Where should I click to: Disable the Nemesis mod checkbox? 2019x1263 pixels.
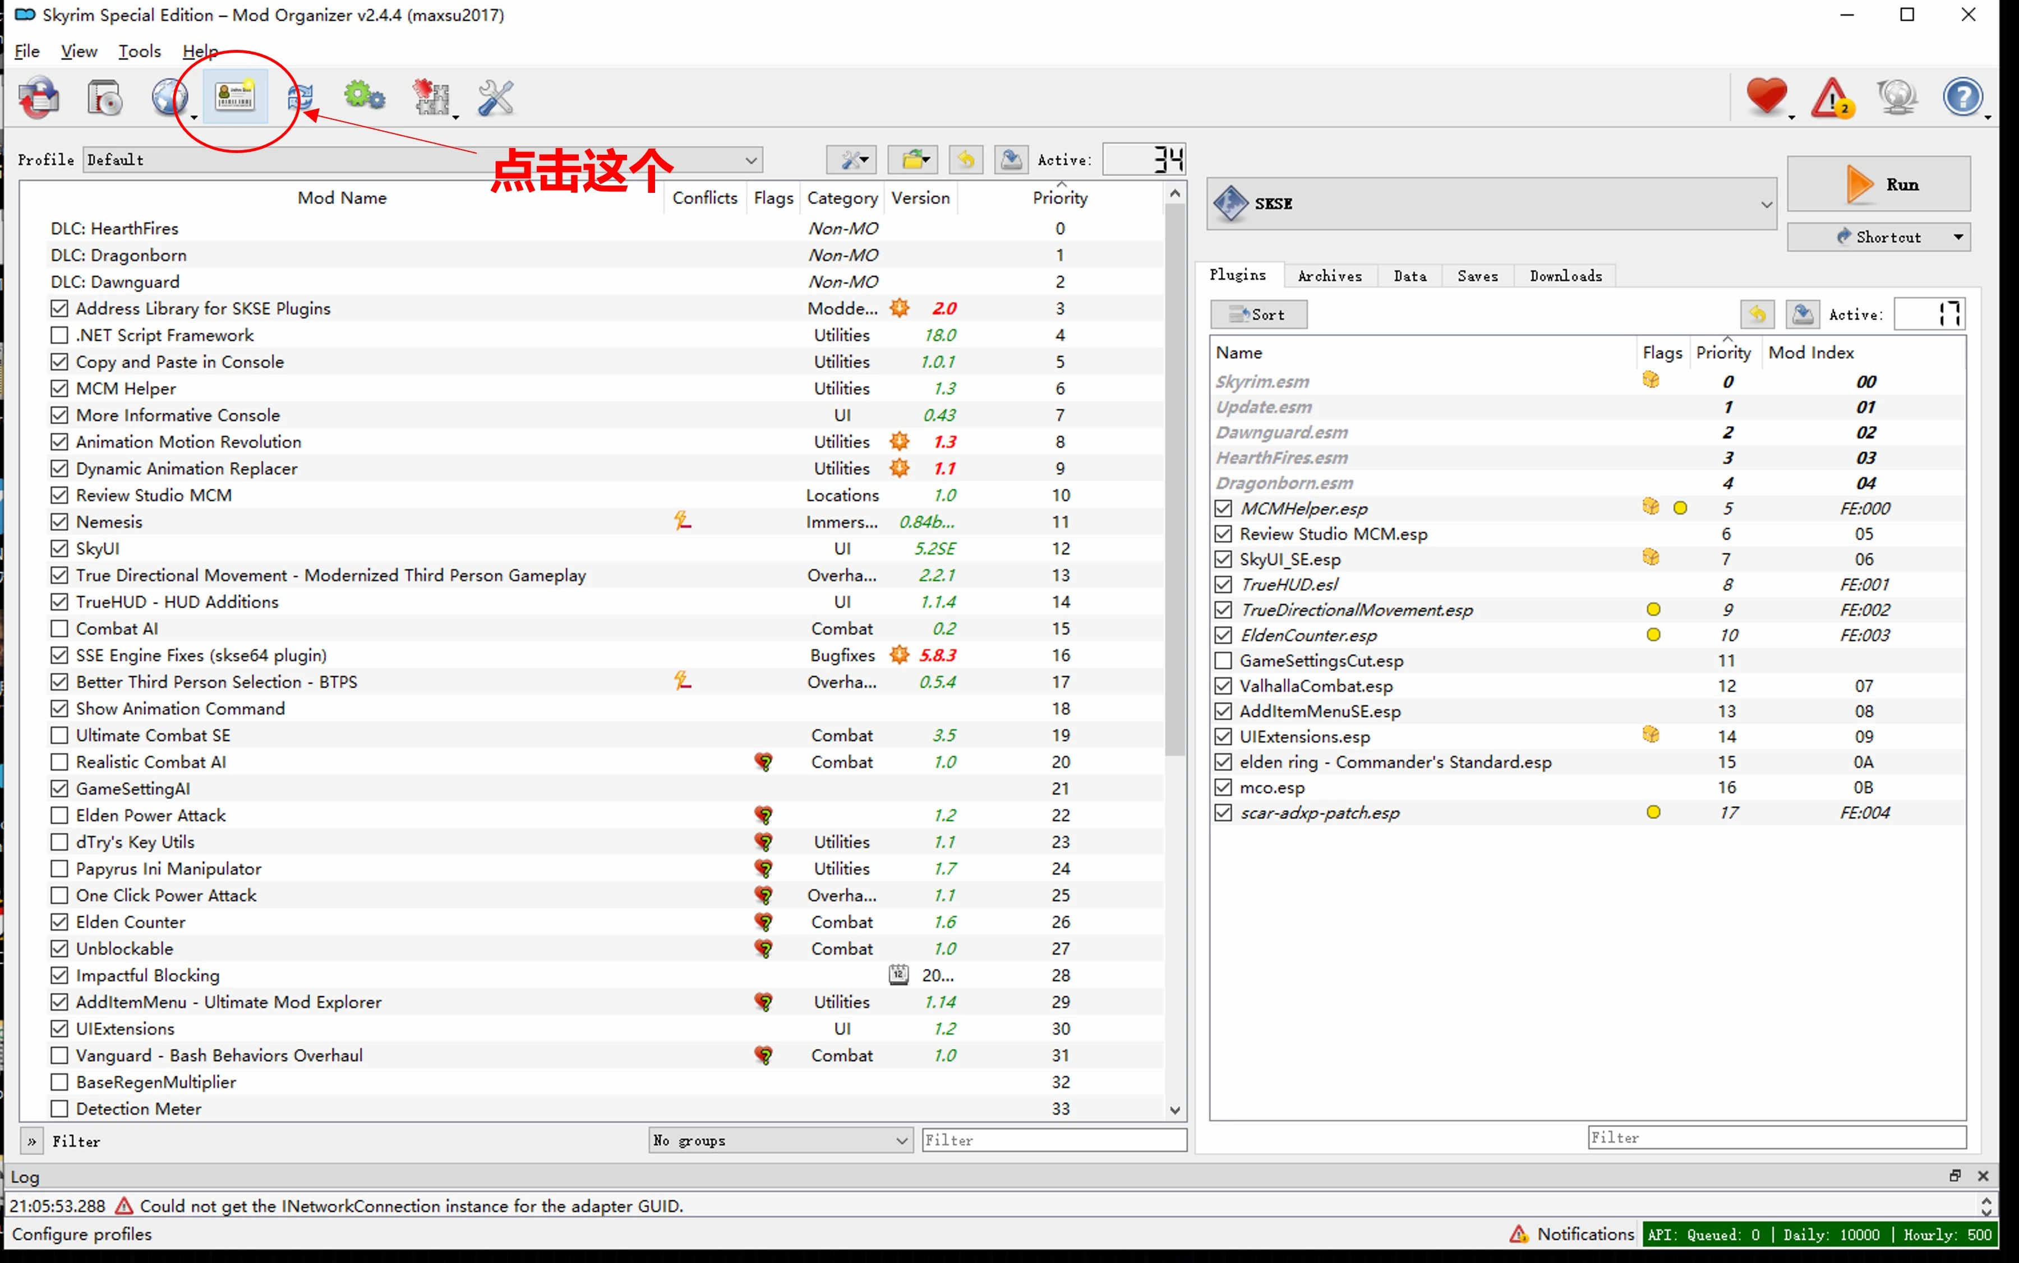point(59,522)
